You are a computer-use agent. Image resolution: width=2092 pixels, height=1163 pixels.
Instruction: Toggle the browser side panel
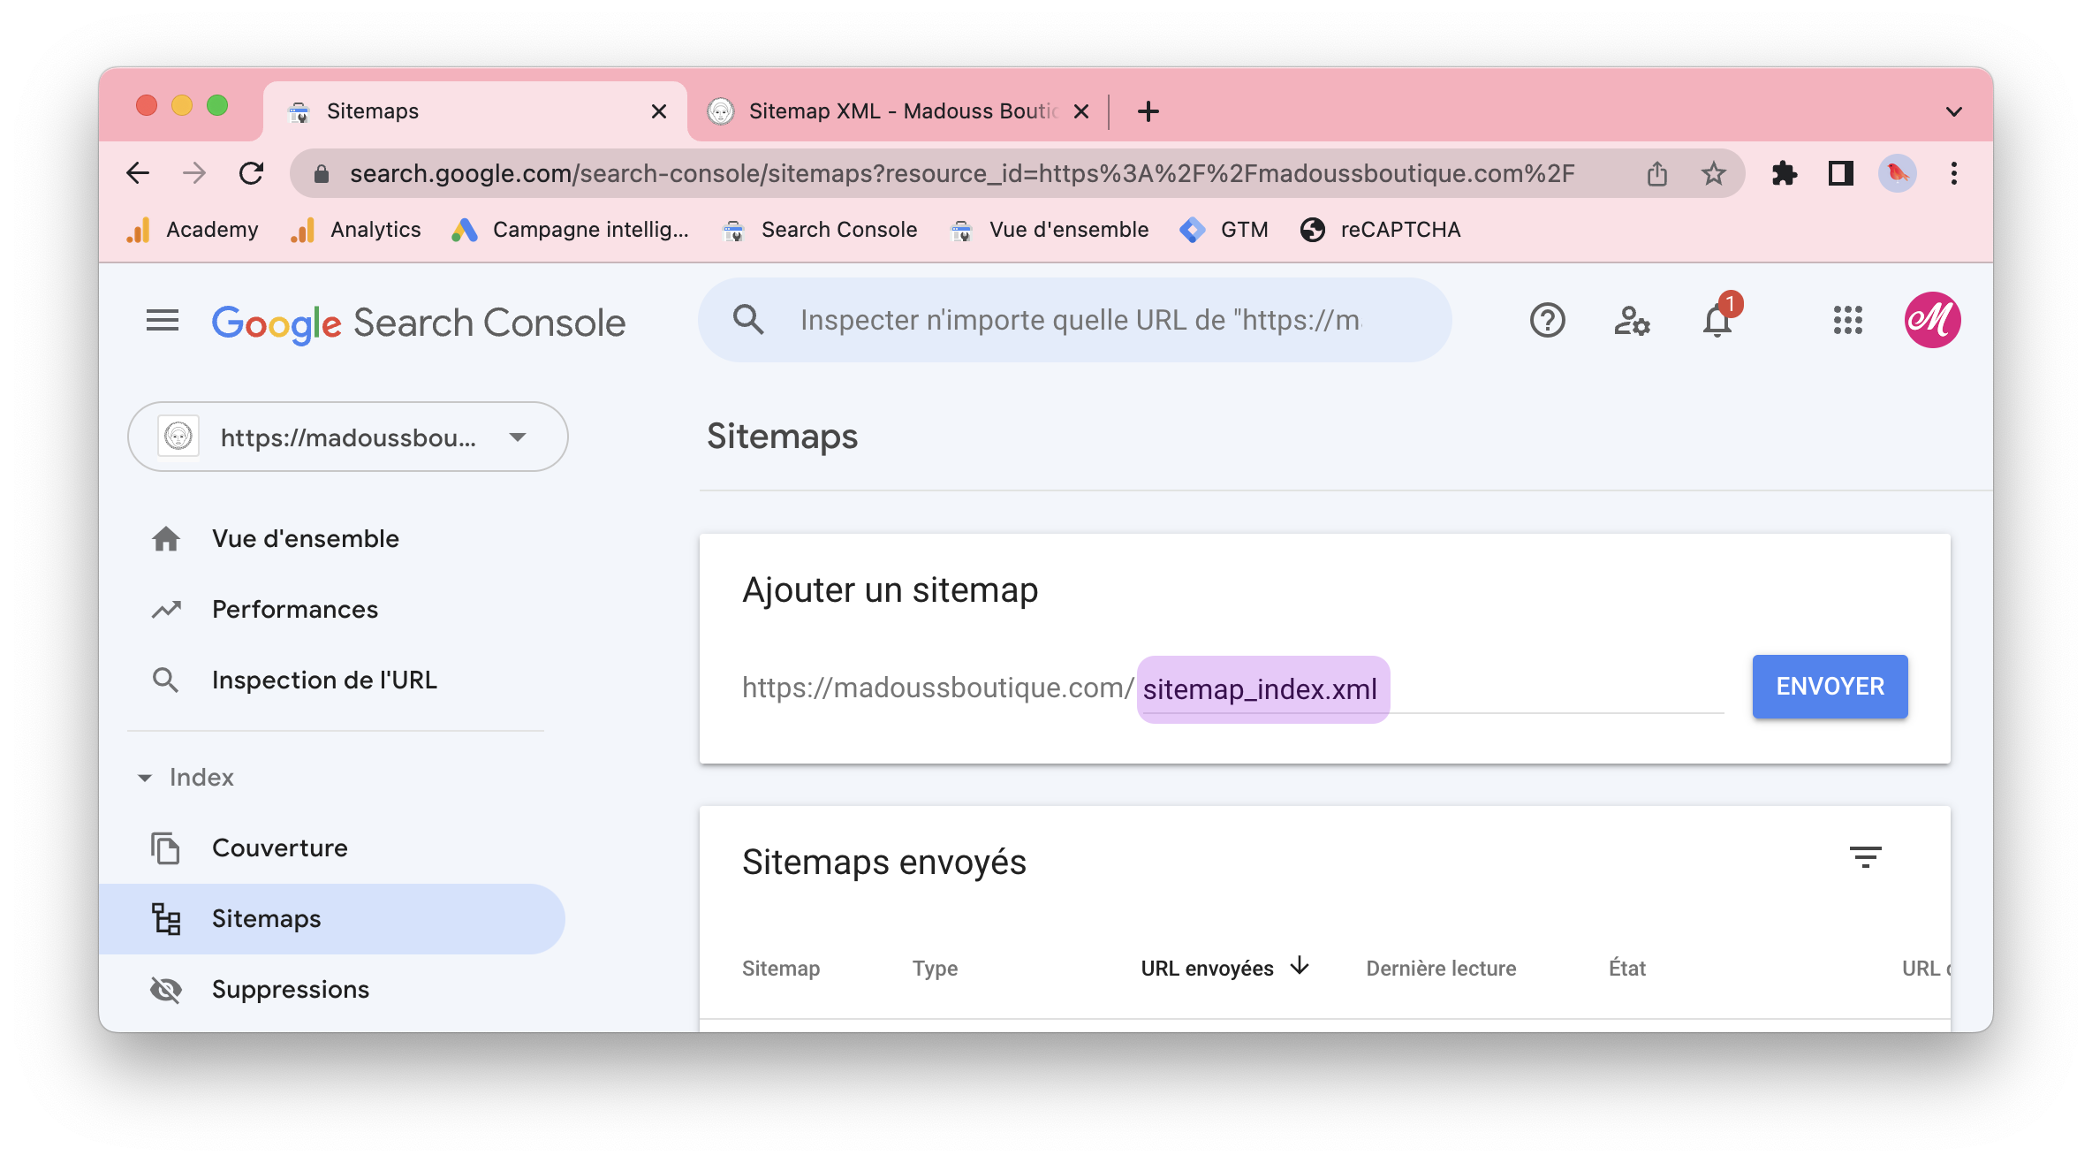coord(1840,173)
